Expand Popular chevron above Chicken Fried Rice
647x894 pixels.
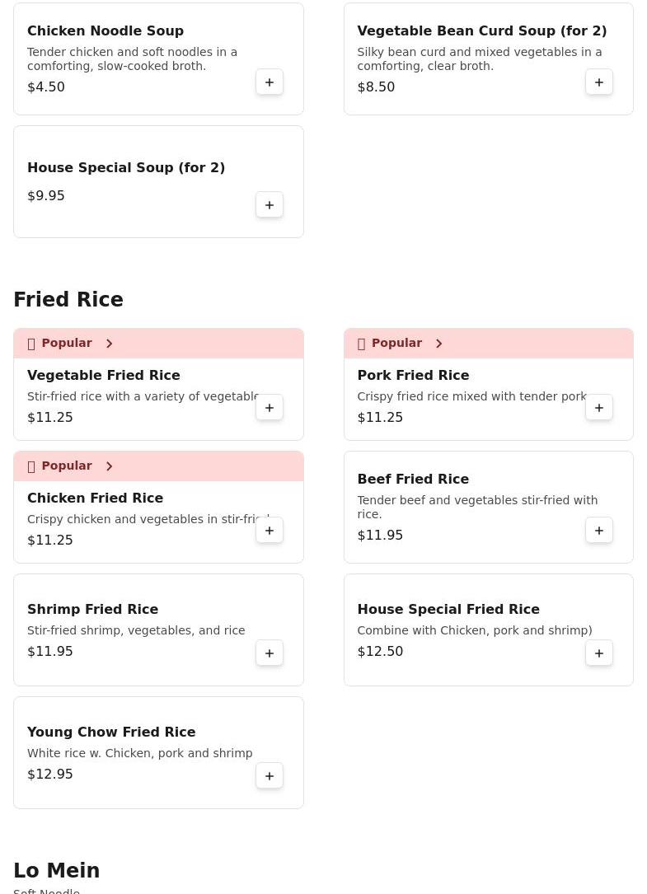(x=109, y=466)
